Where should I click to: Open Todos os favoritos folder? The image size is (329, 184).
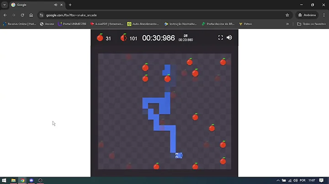(311, 24)
